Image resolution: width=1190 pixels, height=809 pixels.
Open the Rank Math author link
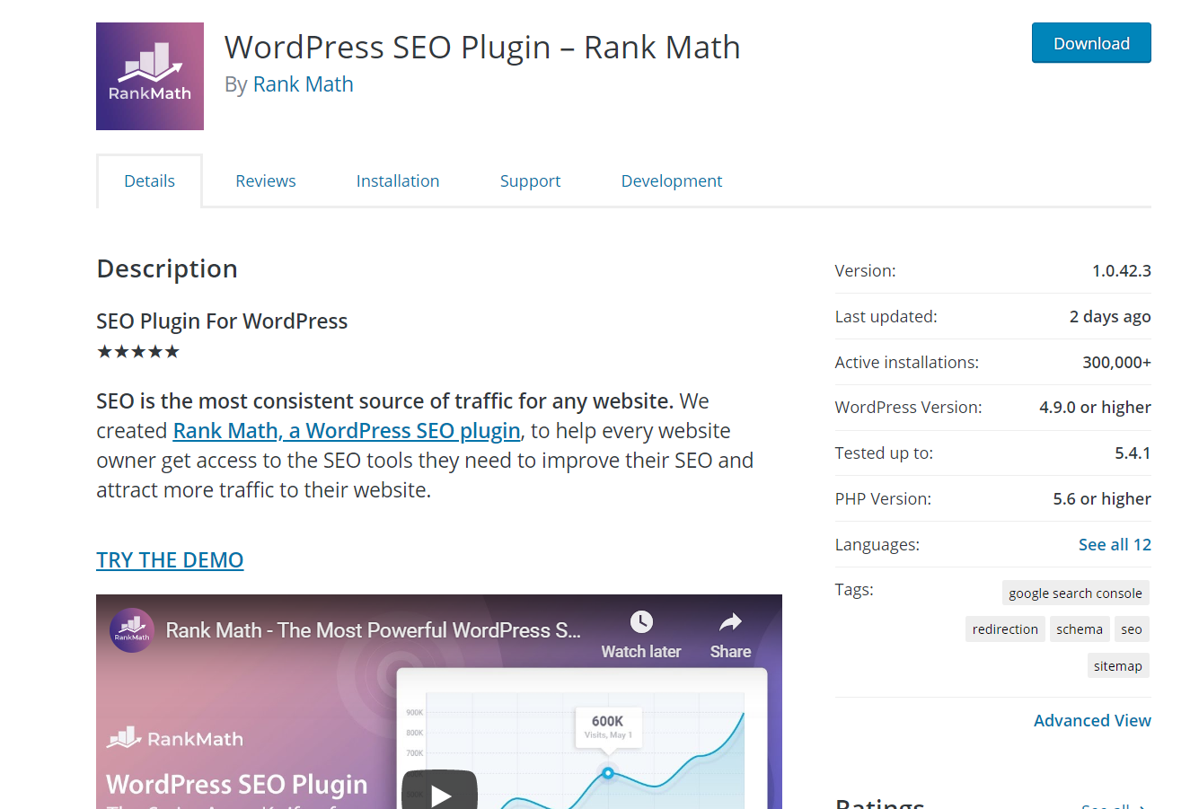(304, 84)
